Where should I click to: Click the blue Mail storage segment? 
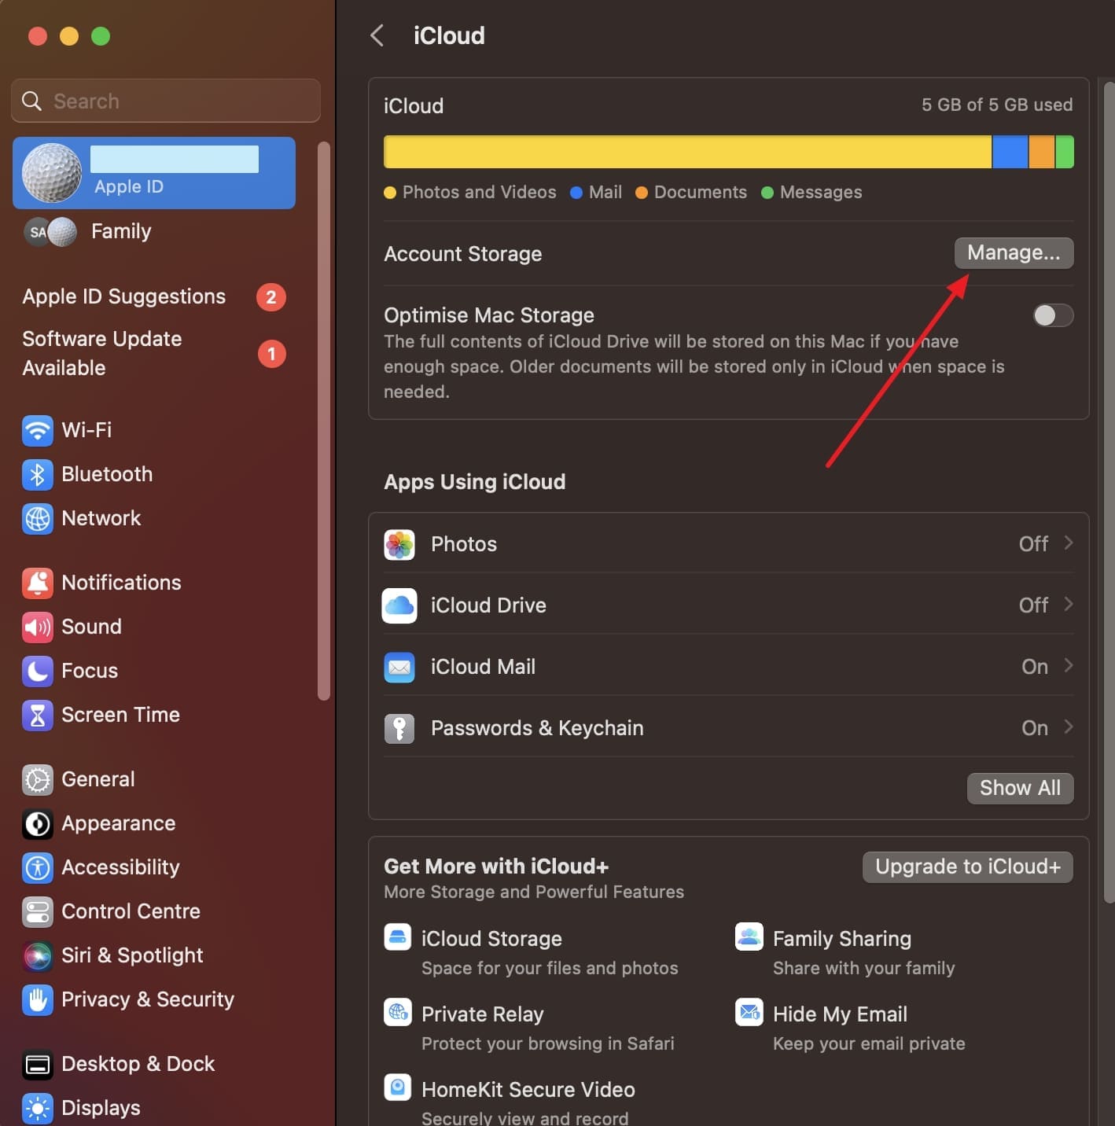[1010, 152]
